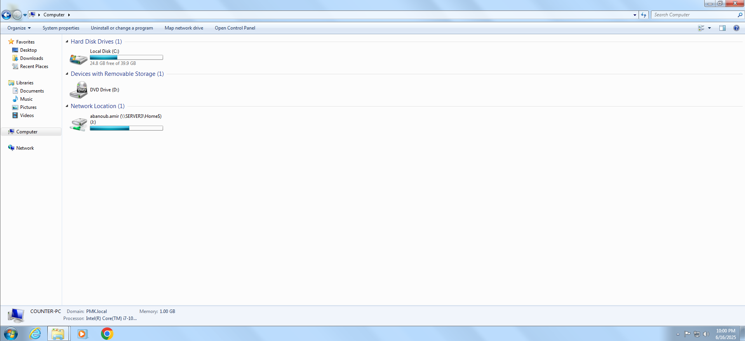This screenshot has height=341, width=745.
Task: Open Windows Media Player from taskbar
Action: tap(82, 334)
